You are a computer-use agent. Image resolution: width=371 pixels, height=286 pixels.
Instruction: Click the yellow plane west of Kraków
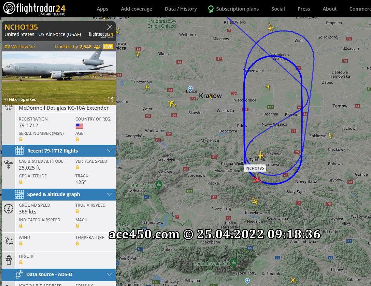172,104
